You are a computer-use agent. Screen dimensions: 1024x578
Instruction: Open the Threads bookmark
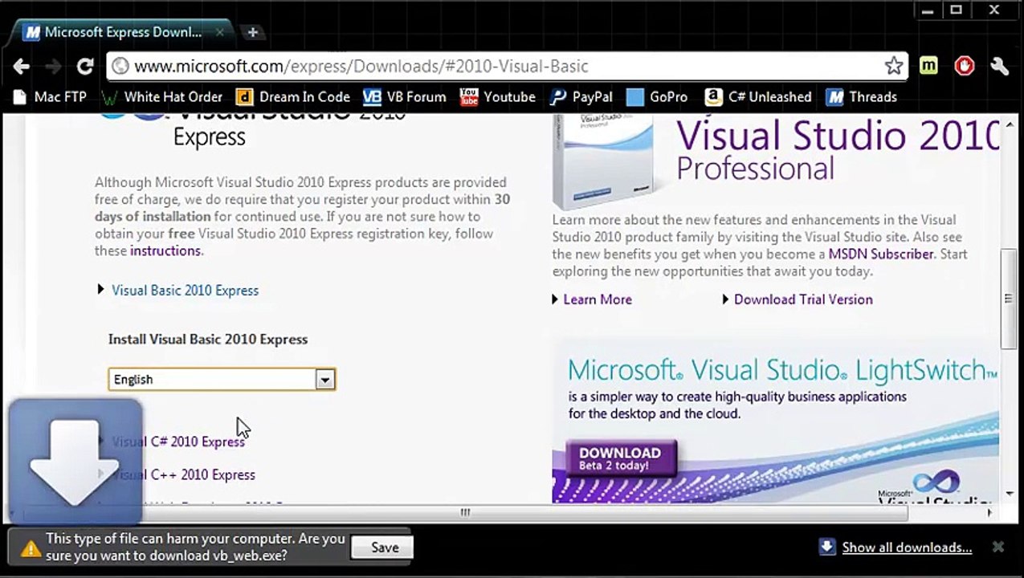pyautogui.click(x=862, y=97)
